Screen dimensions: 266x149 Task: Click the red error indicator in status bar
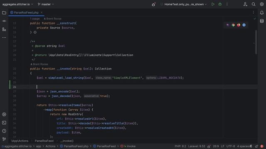point(262,146)
